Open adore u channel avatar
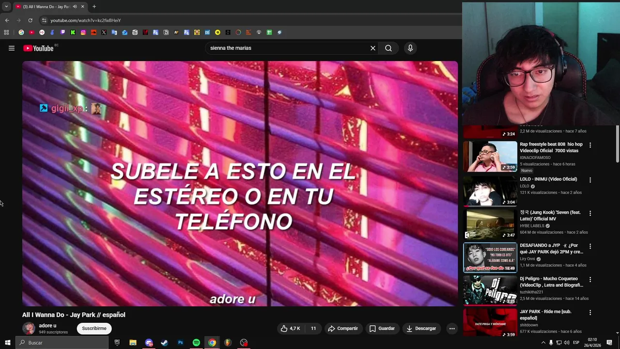The width and height of the screenshot is (620, 349). [29, 328]
